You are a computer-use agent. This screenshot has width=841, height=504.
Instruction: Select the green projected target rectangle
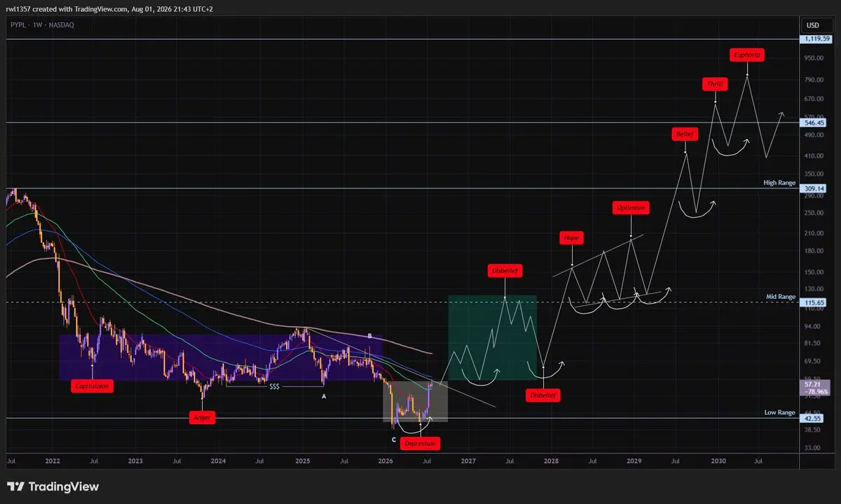coord(492,337)
